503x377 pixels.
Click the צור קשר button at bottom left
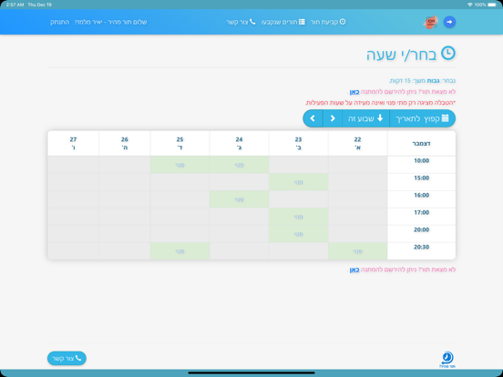tap(67, 358)
